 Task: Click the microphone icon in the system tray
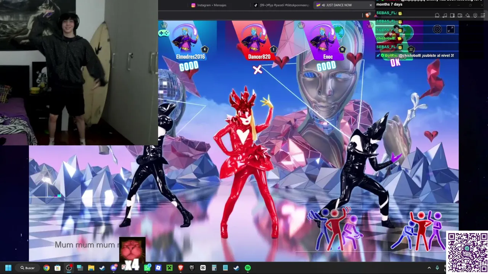coord(437,268)
